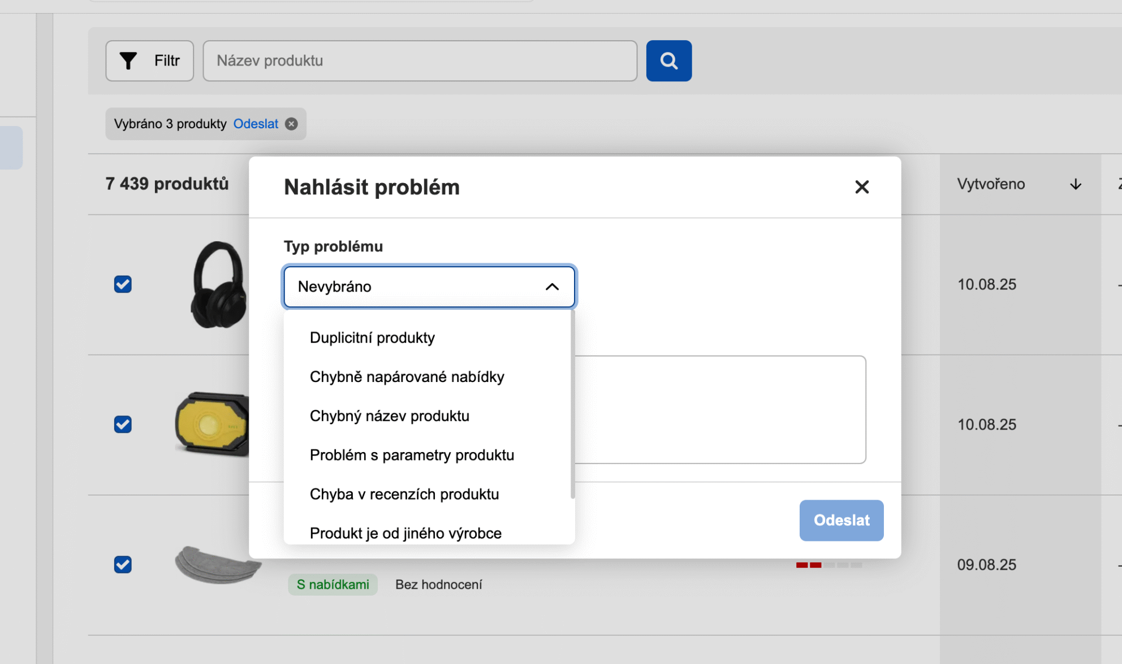Image resolution: width=1122 pixels, height=664 pixels.
Task: Click the Vytvořeno sort arrow
Action: pos(1075,184)
